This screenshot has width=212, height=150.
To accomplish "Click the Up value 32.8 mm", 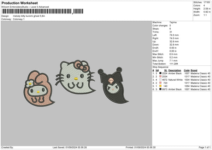I will pos(174,41).
